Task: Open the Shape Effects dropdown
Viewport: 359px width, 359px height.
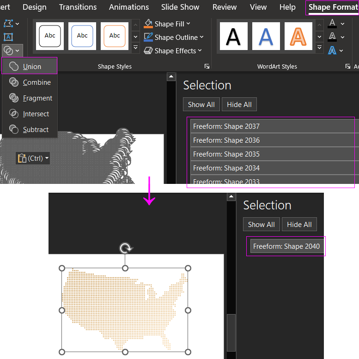Action: [x=200, y=51]
